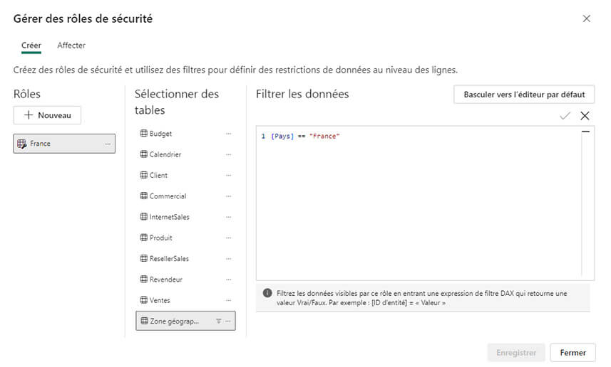Viewport: 611px width, 367px height.
Task: Open more options for the Produit table
Action: tap(228, 238)
